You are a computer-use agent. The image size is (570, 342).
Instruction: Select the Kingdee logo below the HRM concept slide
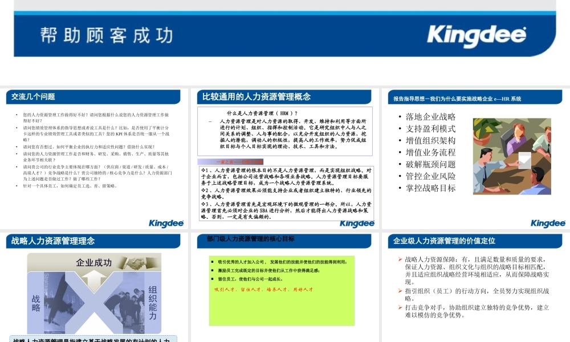pos(357,223)
